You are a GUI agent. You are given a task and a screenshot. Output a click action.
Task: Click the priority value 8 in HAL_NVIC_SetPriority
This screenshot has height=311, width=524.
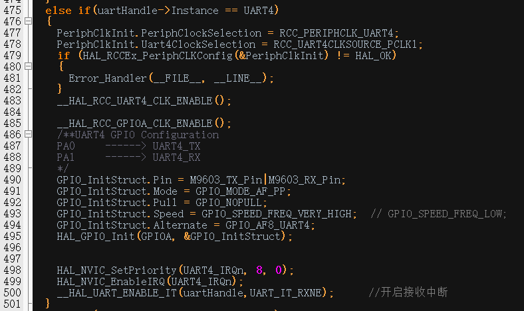tap(259, 270)
